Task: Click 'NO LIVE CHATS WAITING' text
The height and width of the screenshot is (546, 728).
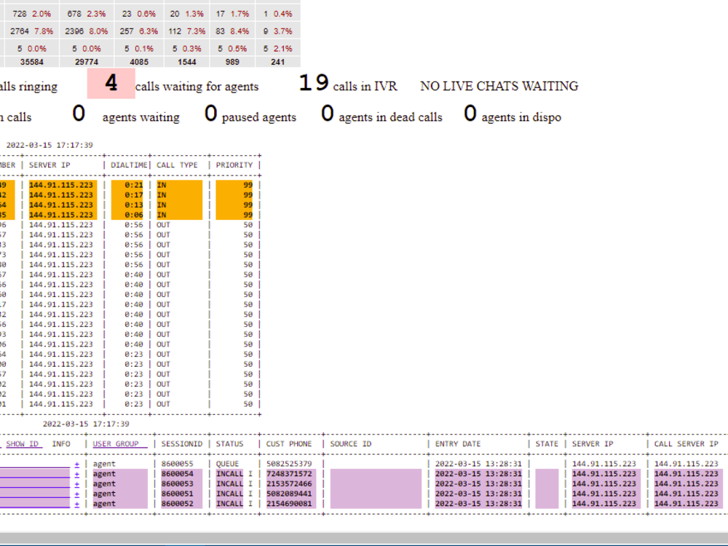Action: (x=499, y=87)
